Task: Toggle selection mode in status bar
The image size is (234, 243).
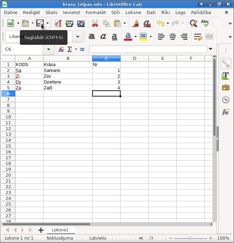Action: (141, 238)
